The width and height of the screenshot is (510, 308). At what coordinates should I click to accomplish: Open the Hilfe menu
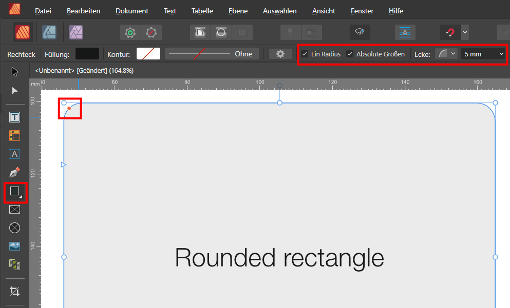click(x=396, y=11)
